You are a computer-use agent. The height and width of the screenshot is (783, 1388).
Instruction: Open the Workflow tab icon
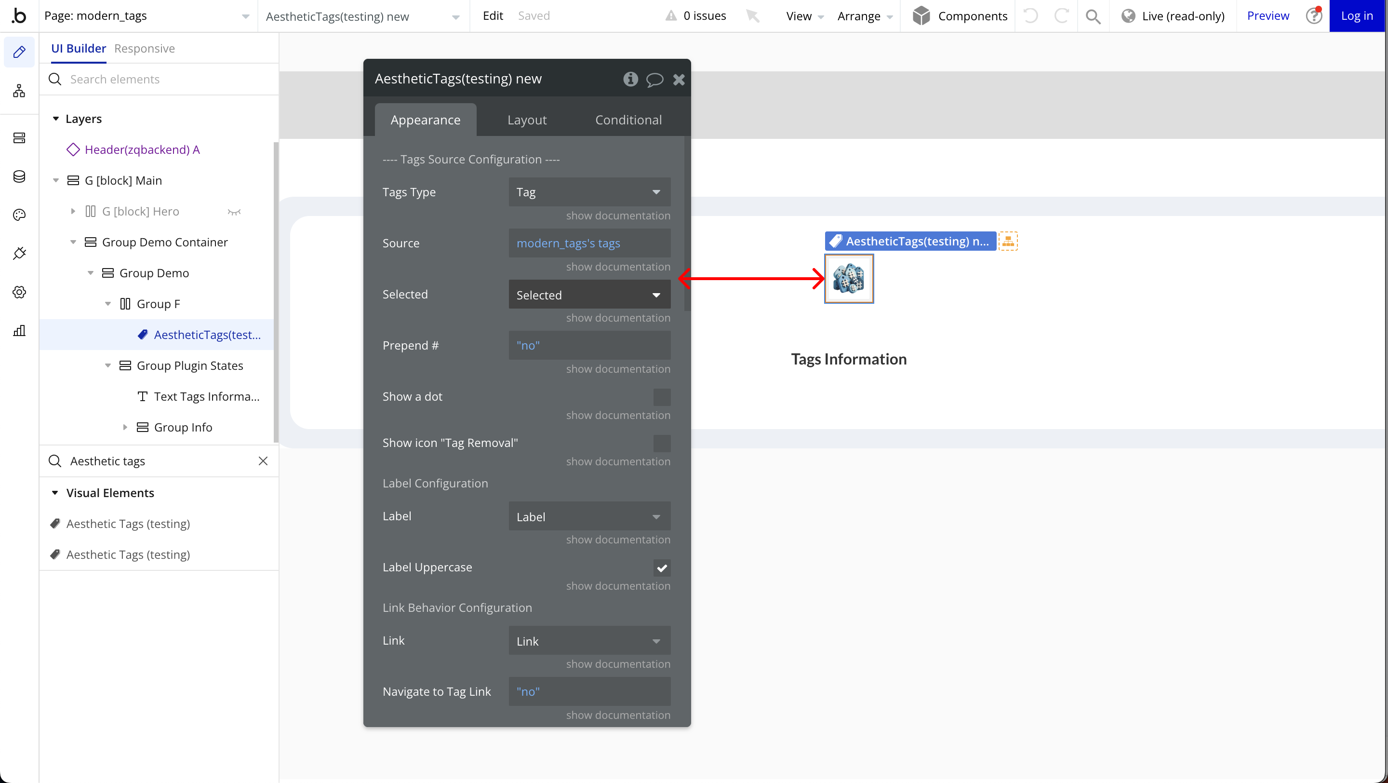(x=19, y=91)
